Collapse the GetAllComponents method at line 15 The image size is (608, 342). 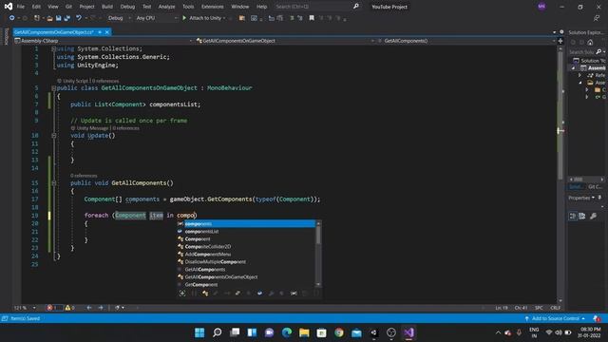pos(54,183)
